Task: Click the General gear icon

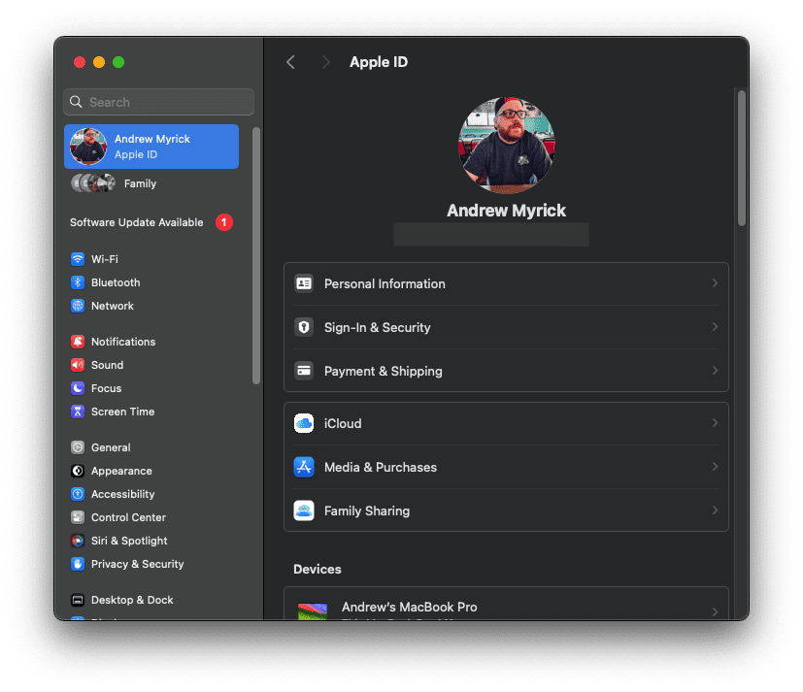Action: [78, 447]
